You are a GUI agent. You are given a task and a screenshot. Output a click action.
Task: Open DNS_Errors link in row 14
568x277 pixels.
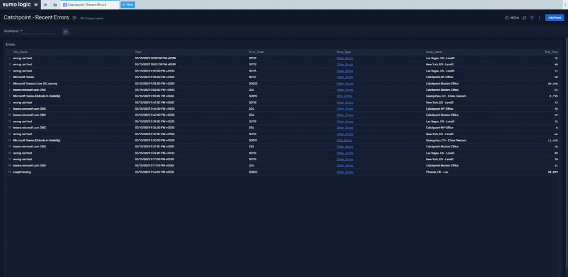344,140
